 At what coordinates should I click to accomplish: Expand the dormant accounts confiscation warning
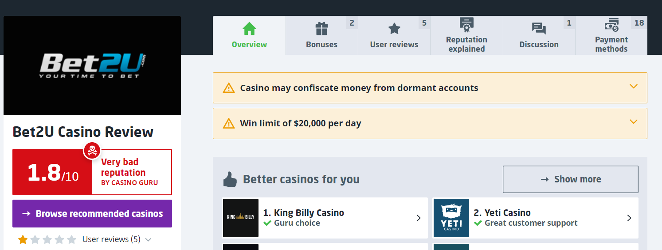(x=633, y=87)
